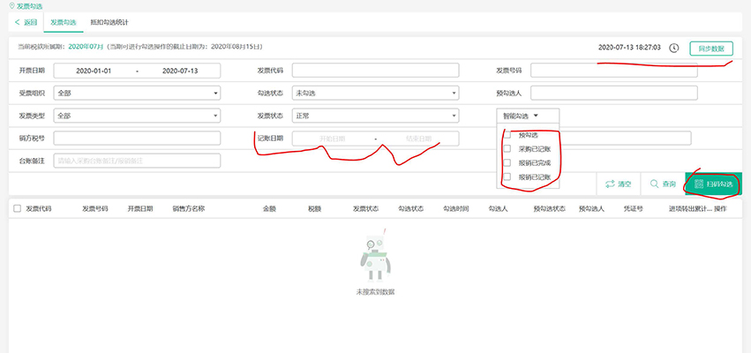Enable the 报销已完成 checkbox

click(x=507, y=163)
